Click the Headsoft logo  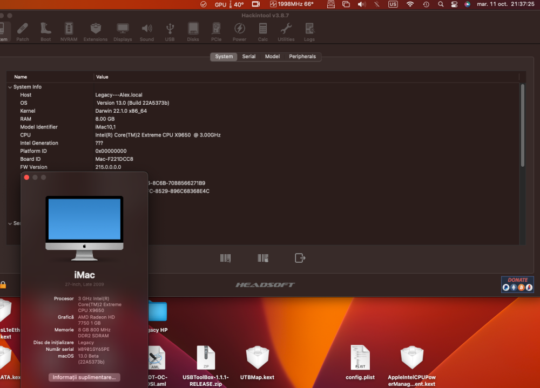(x=265, y=285)
